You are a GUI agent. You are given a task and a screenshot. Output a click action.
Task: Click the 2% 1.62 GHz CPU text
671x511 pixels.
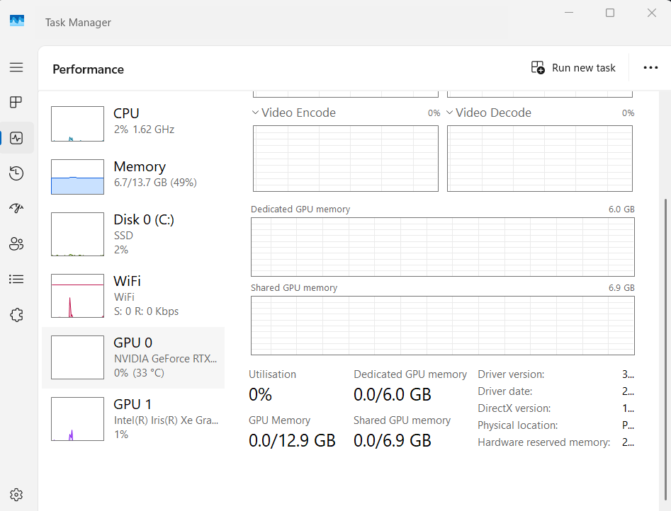click(145, 129)
